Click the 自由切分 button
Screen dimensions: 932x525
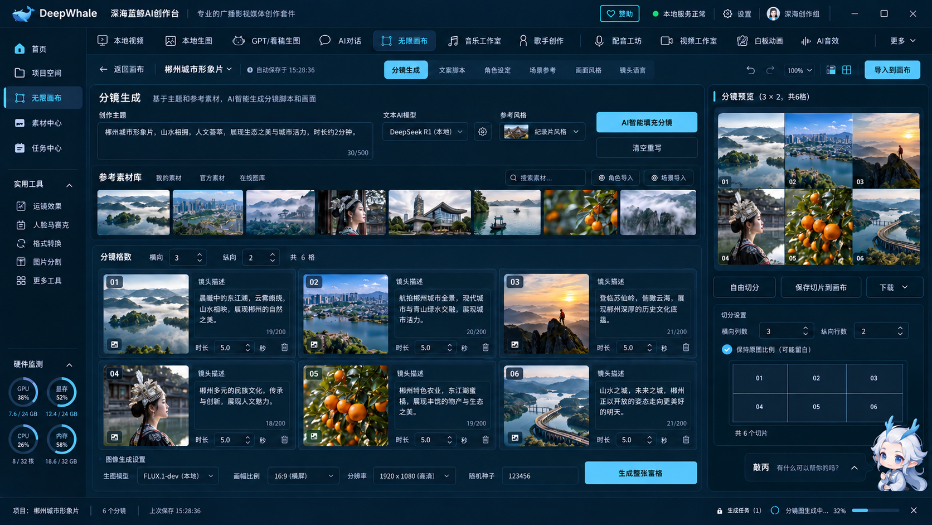click(x=745, y=287)
